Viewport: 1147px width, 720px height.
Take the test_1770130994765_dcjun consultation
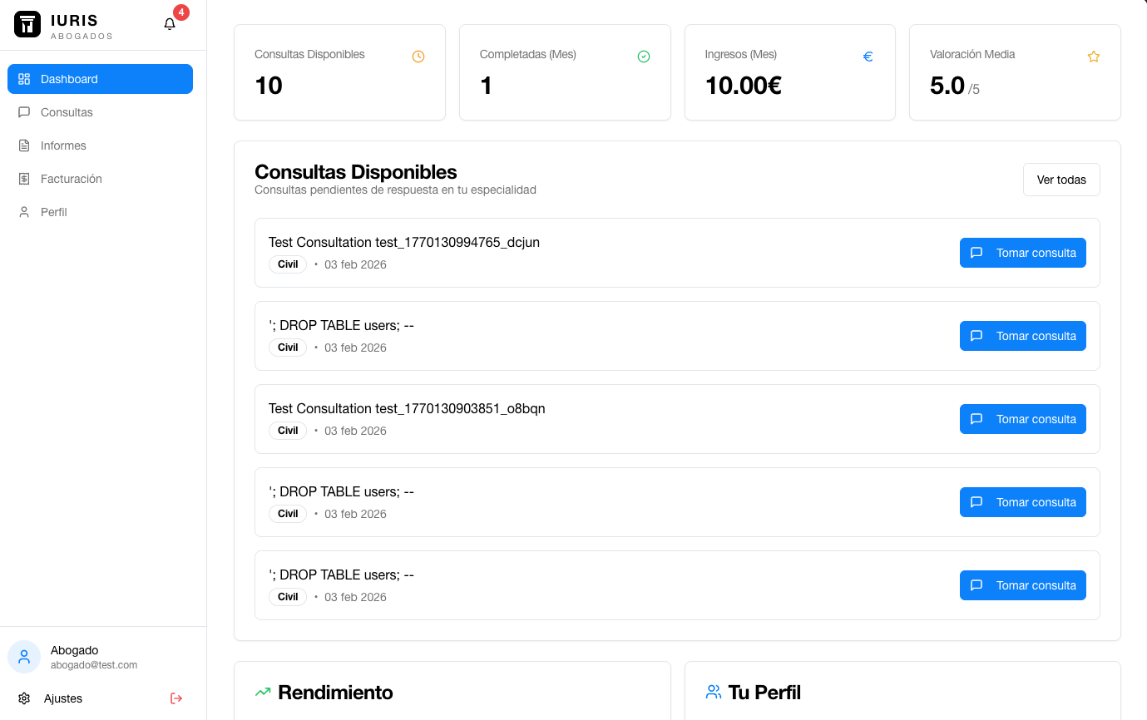1023,253
